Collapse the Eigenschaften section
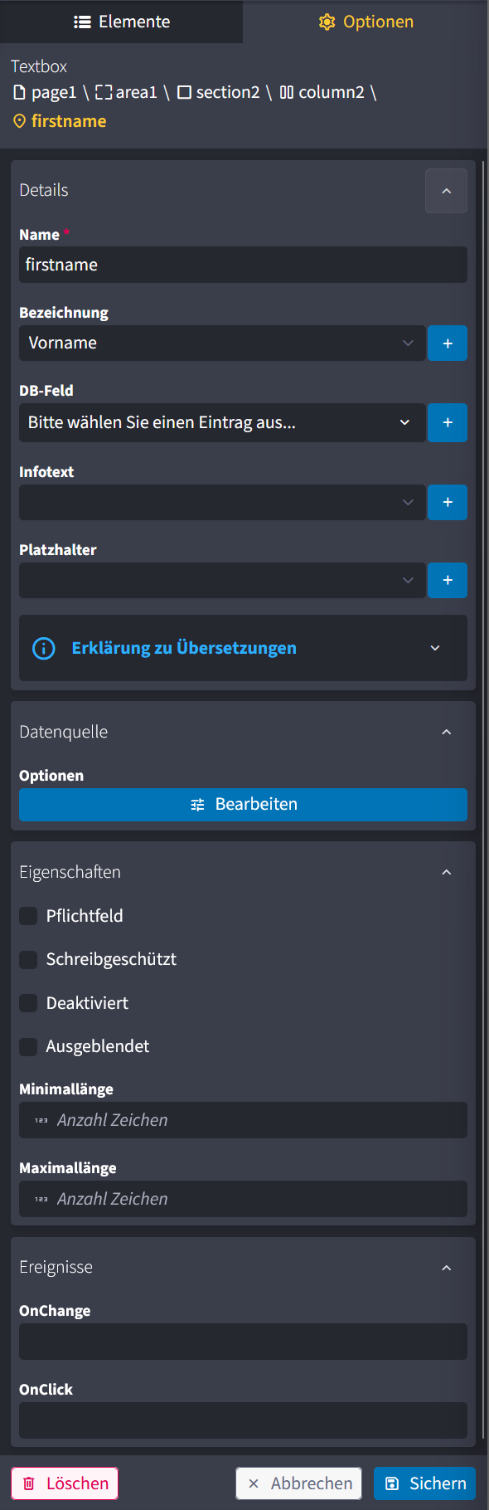The image size is (489, 1510). tap(446, 872)
